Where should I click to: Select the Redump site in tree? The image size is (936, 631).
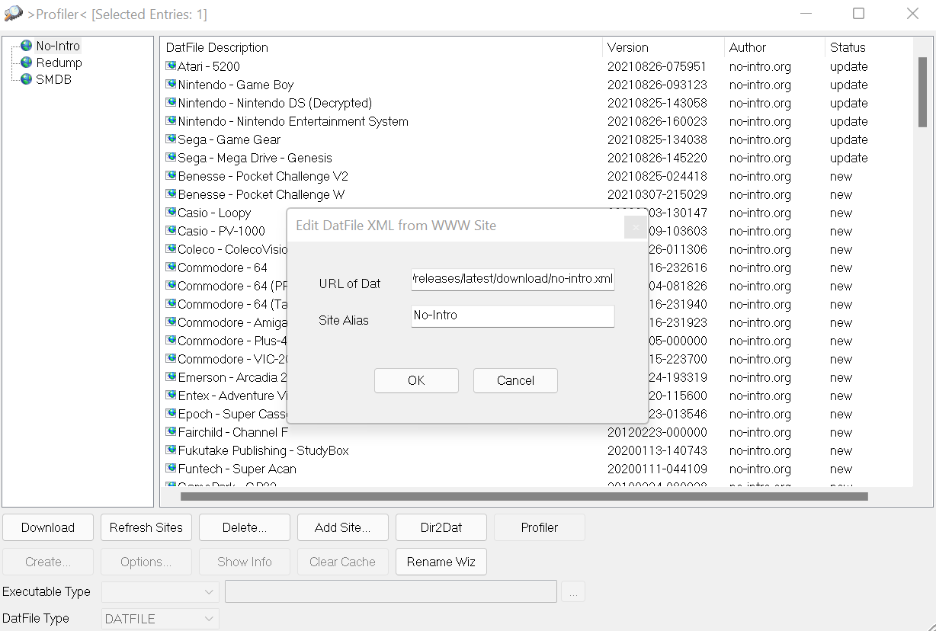coord(59,62)
